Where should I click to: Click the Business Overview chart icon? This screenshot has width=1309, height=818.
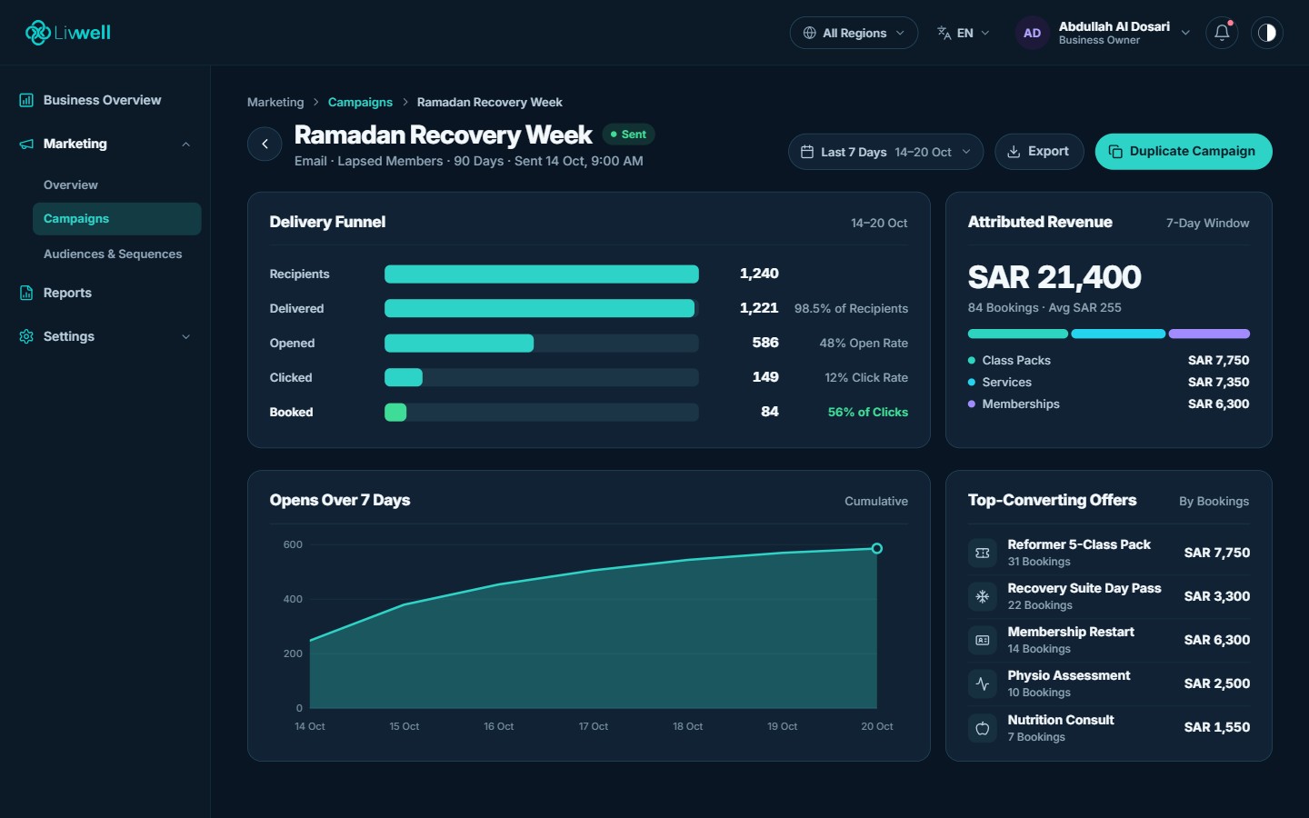tap(26, 100)
